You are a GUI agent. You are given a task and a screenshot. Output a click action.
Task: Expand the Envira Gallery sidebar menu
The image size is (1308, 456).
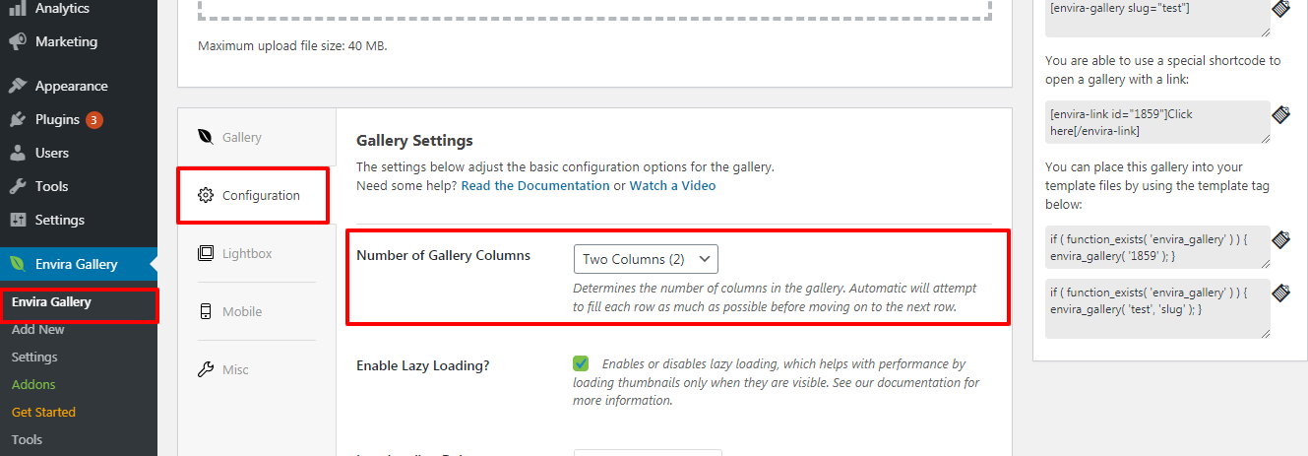[79, 264]
